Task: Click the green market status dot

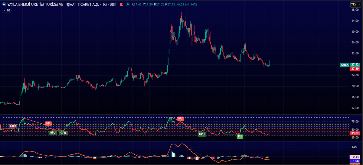Action: pos(128,5)
